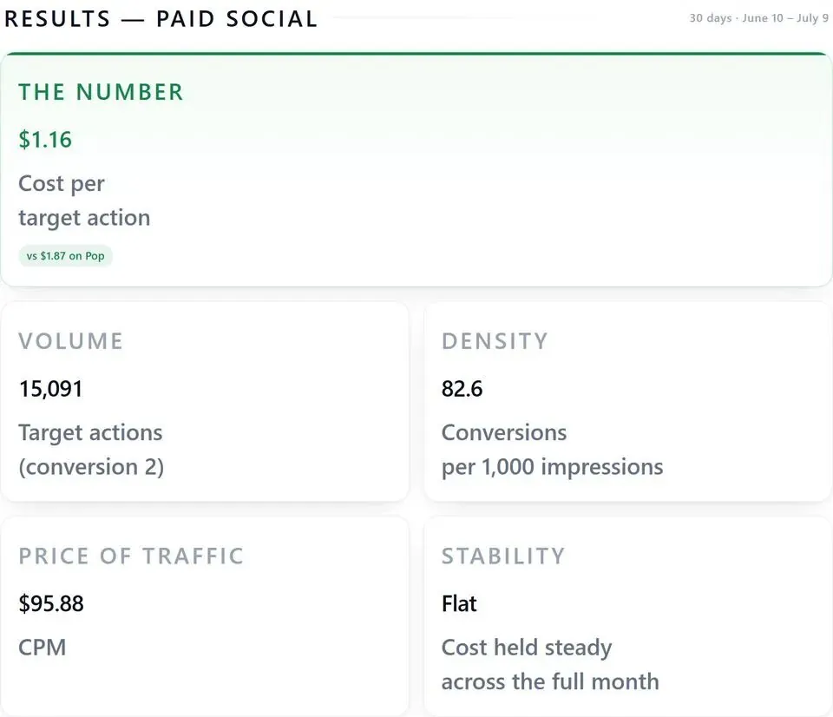Click the Flat stability value
833x717 pixels.
tap(459, 604)
